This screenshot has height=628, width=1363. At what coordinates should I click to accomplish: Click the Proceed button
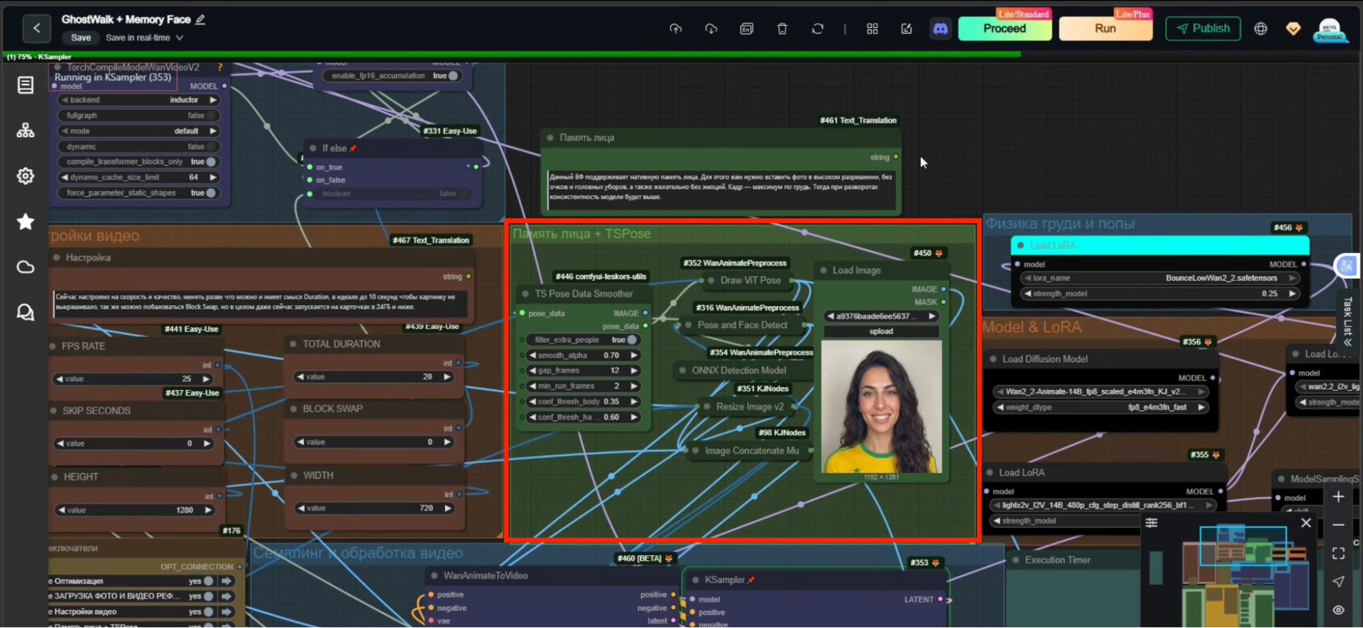point(1004,29)
